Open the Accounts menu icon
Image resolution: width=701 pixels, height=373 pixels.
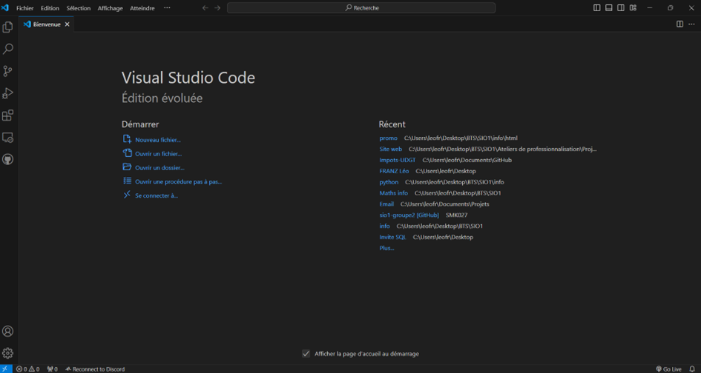pos(7,331)
